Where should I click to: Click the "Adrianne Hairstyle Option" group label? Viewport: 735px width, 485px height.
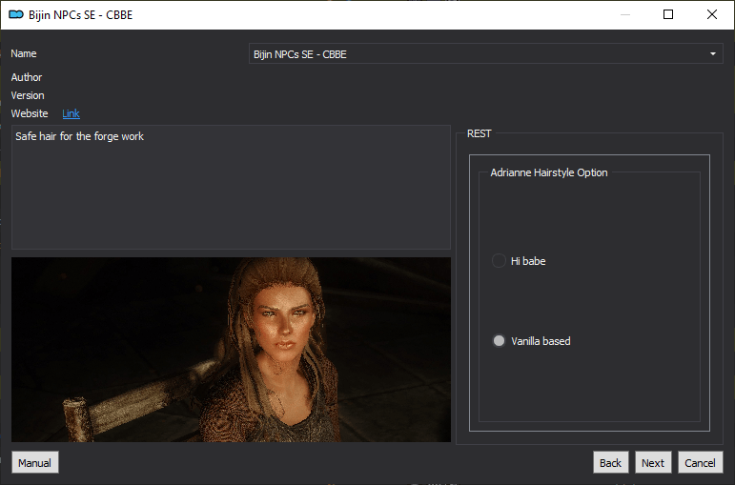[x=549, y=172]
